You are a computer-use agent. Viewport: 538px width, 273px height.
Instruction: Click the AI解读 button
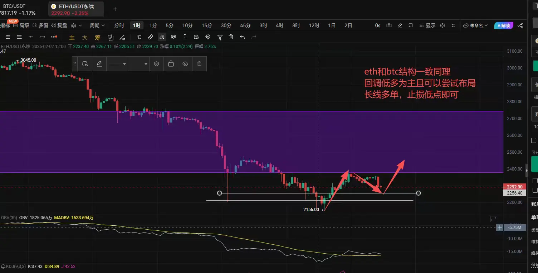504,25
